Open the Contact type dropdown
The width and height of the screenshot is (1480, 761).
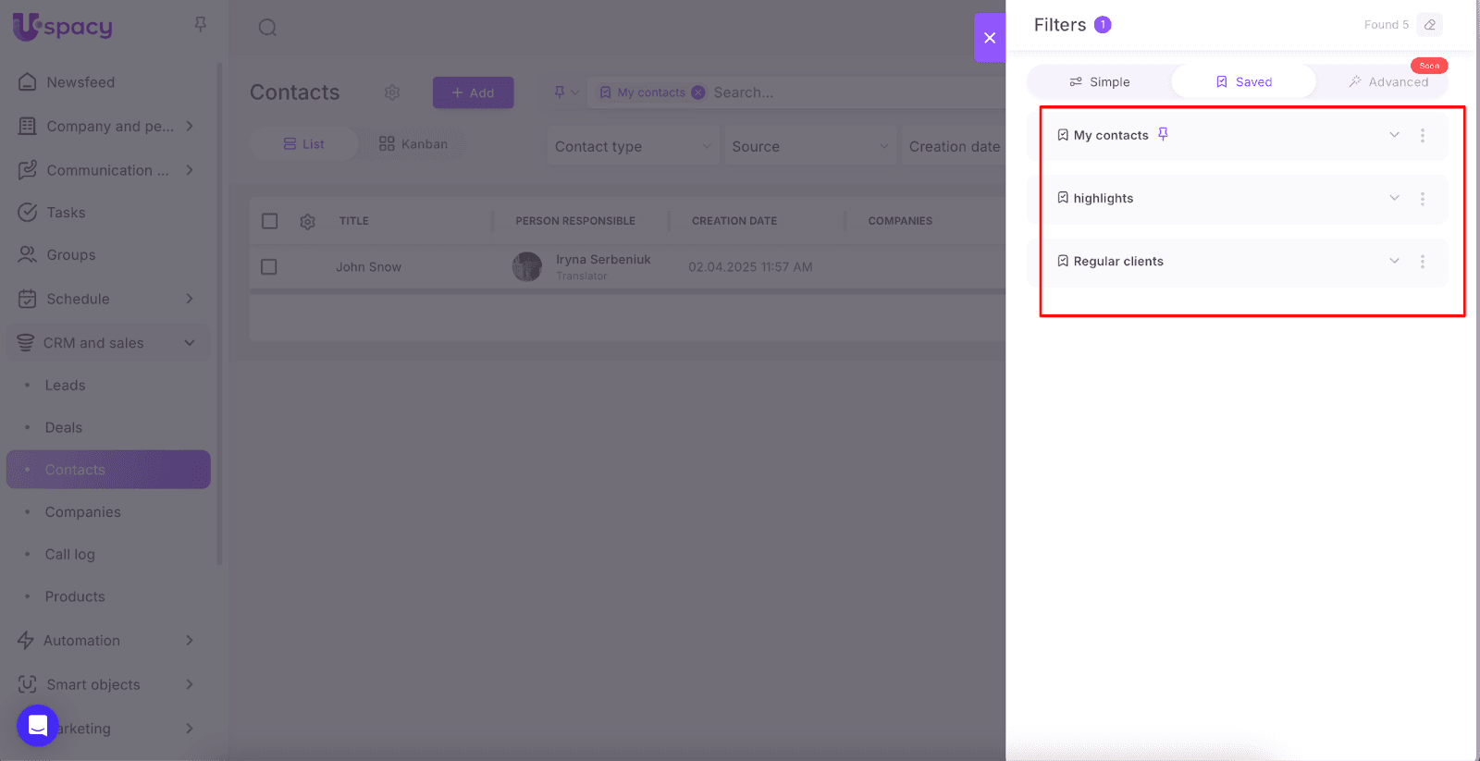(633, 146)
